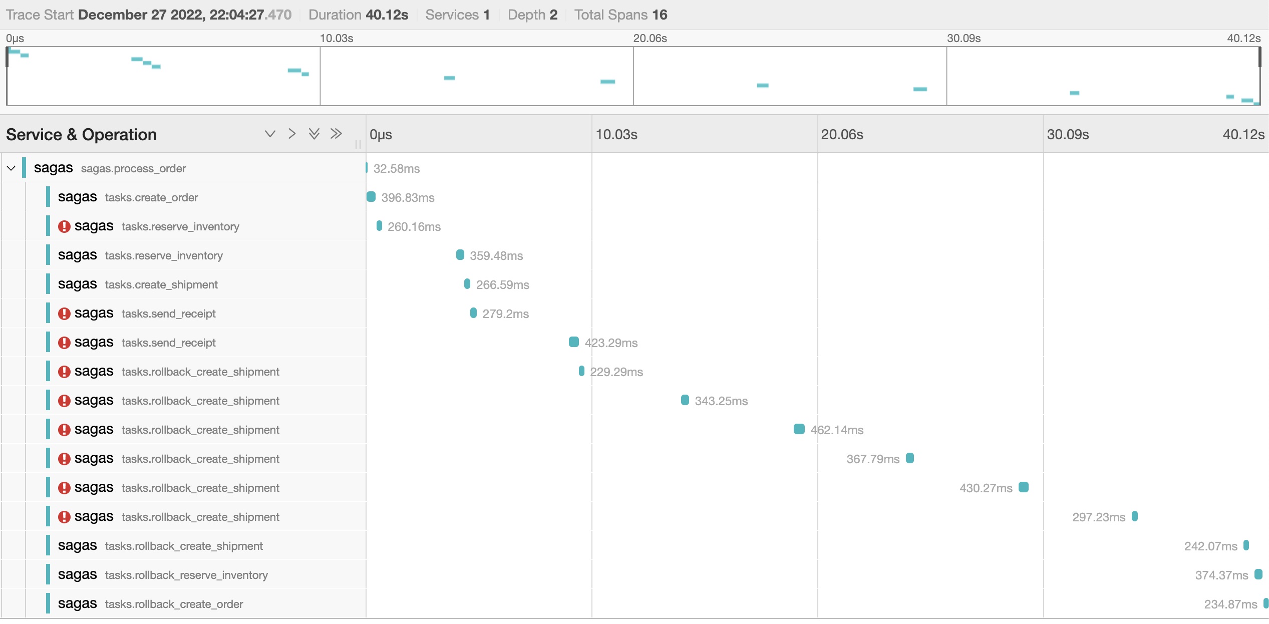Click the 260.16ms span bar

point(379,226)
